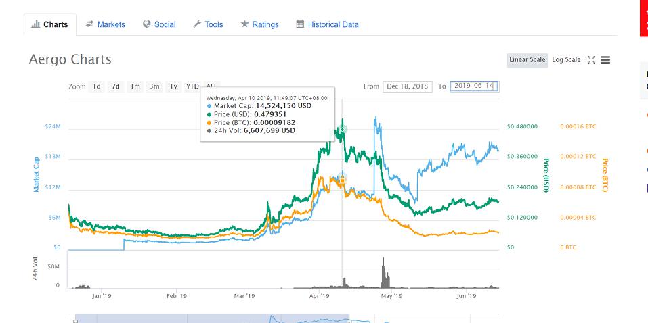648x323 pixels.
Task: Click the wrench icon beside Tools
Action: (197, 24)
